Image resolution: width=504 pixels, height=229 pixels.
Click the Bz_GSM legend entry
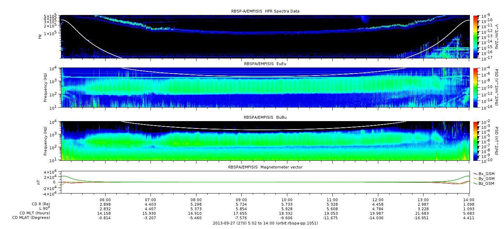486,183
